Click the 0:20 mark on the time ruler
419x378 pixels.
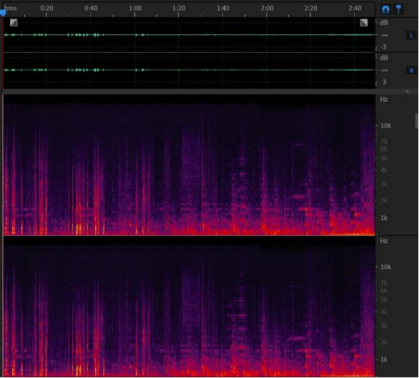click(47, 8)
